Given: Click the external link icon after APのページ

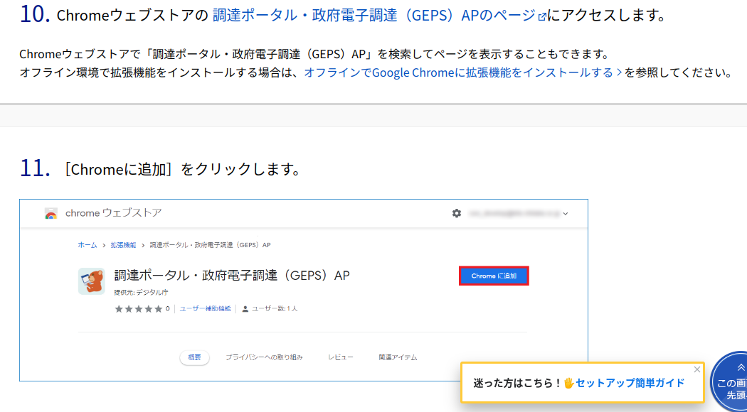Looking at the screenshot, I should (542, 16).
